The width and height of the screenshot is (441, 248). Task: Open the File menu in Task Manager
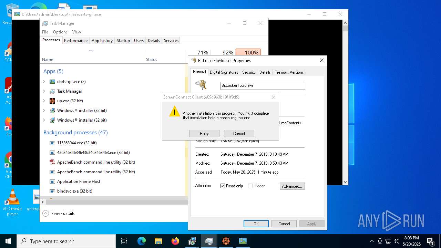45,32
